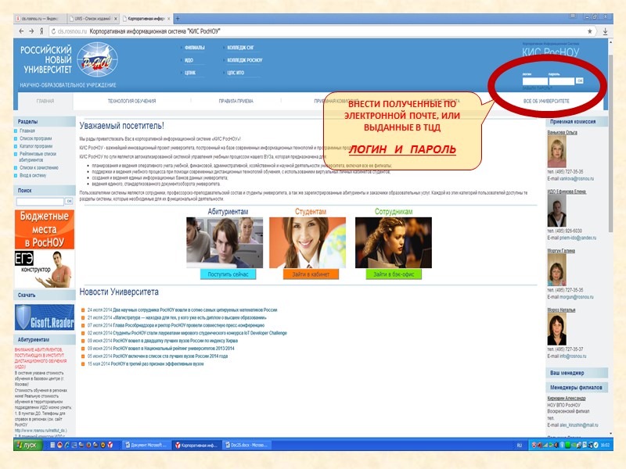Screen dimensions: 626x469
Task: Click the РосНОУ globe logo
Action: 97,60
